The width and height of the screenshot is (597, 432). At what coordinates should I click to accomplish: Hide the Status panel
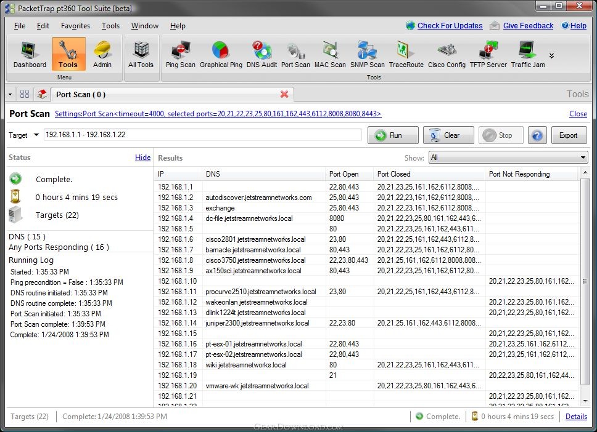[x=142, y=158]
